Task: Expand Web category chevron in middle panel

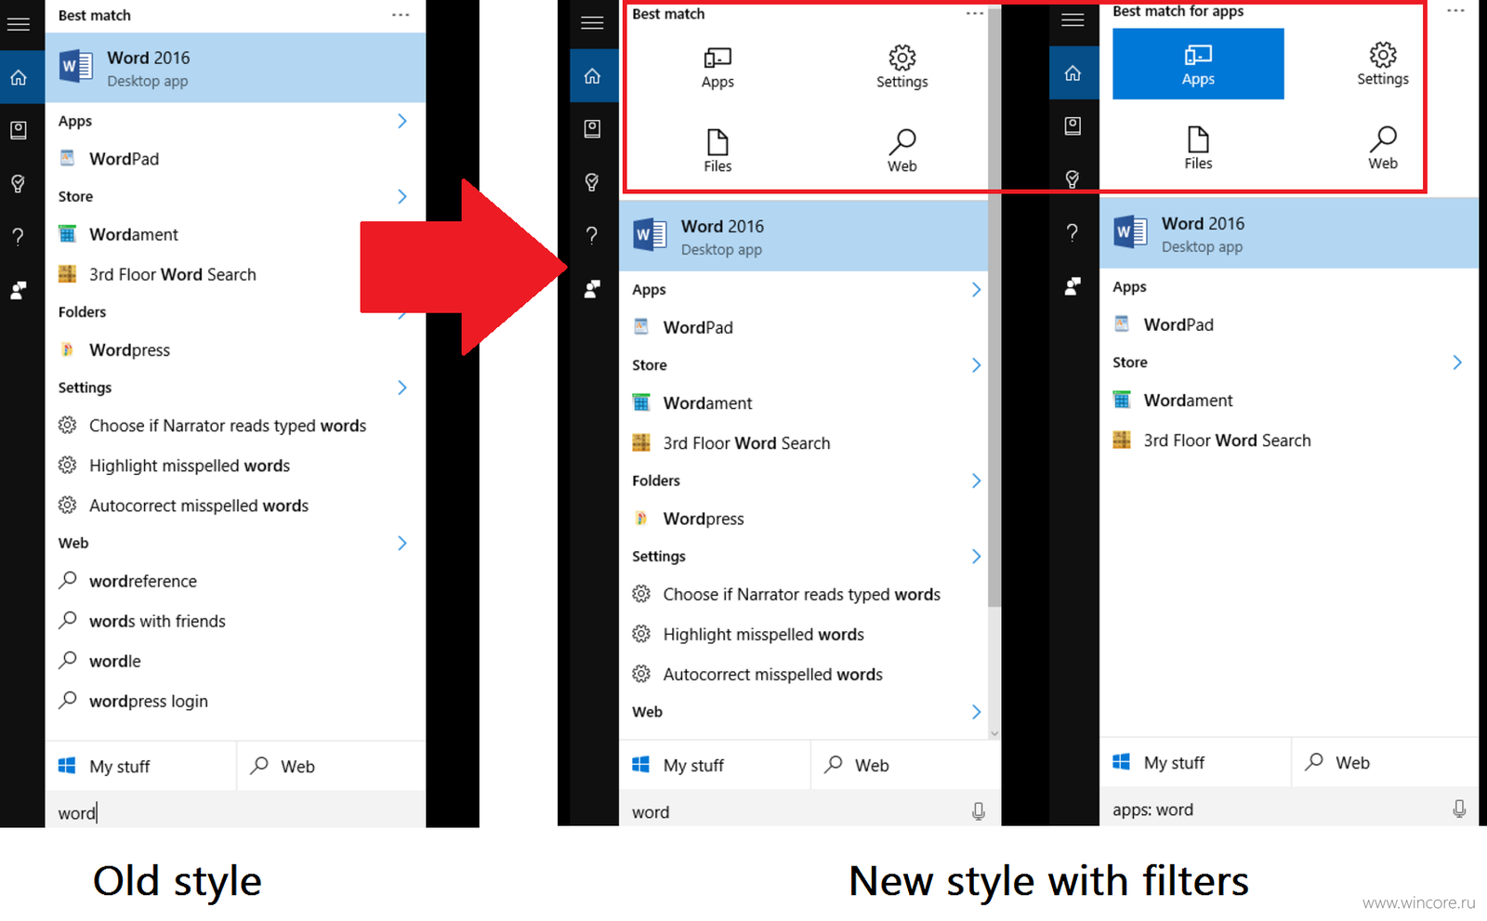Action: pyautogui.click(x=976, y=712)
